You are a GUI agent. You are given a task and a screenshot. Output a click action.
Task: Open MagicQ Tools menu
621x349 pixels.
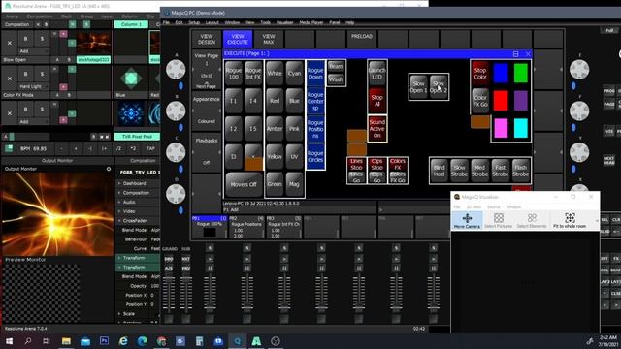pos(265,22)
